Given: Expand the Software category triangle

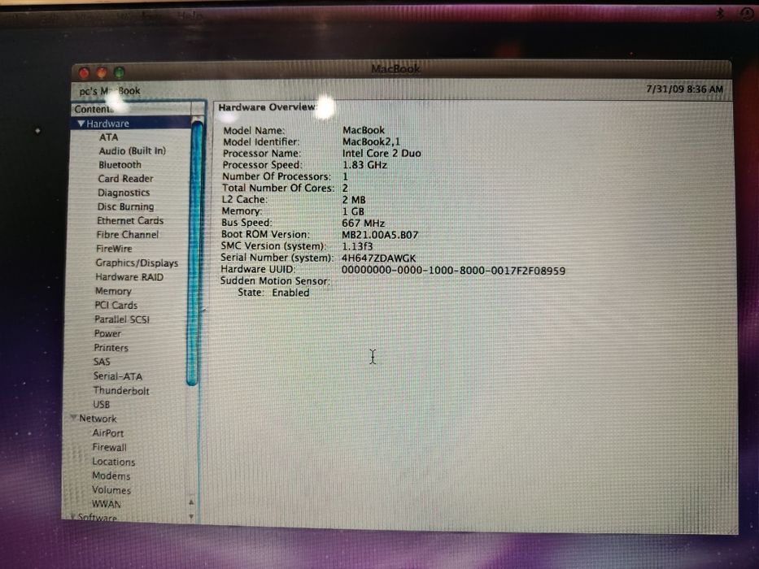Looking at the screenshot, I should tap(72, 517).
